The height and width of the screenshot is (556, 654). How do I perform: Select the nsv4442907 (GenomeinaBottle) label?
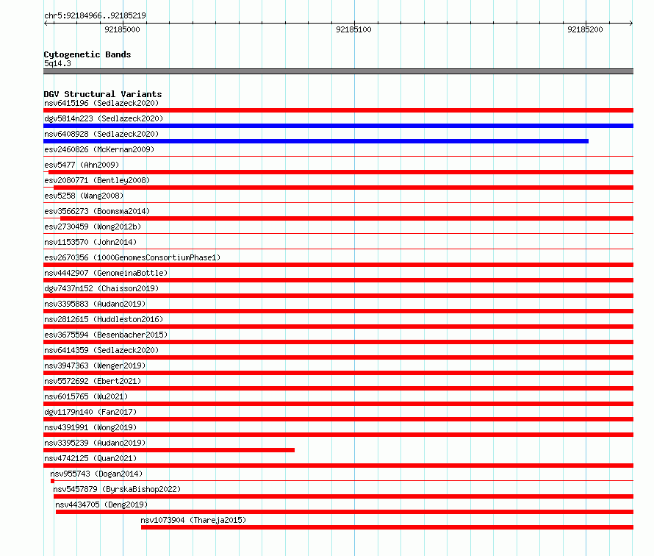106,273
